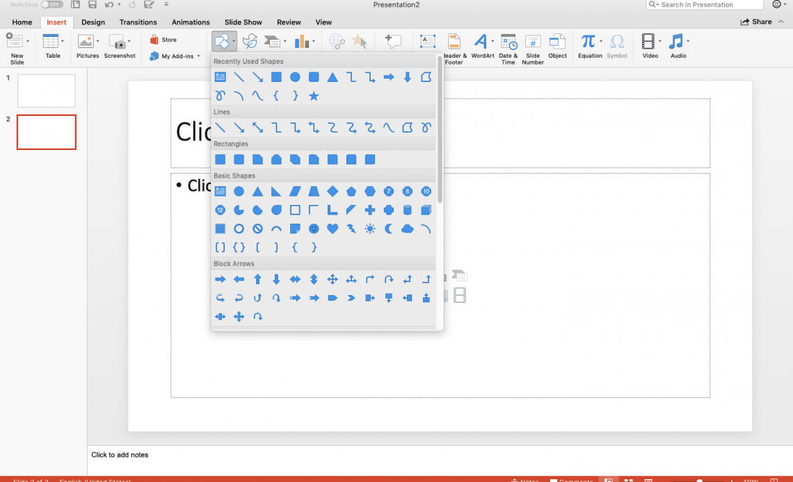Select the lightning bolt shape
The height and width of the screenshot is (482, 793).
point(351,228)
